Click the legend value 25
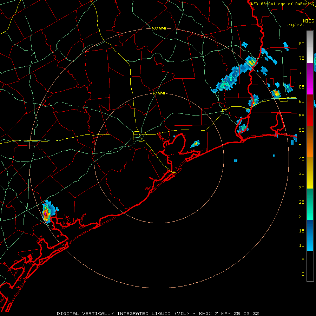The width and height of the screenshot is (316, 316). point(302,202)
